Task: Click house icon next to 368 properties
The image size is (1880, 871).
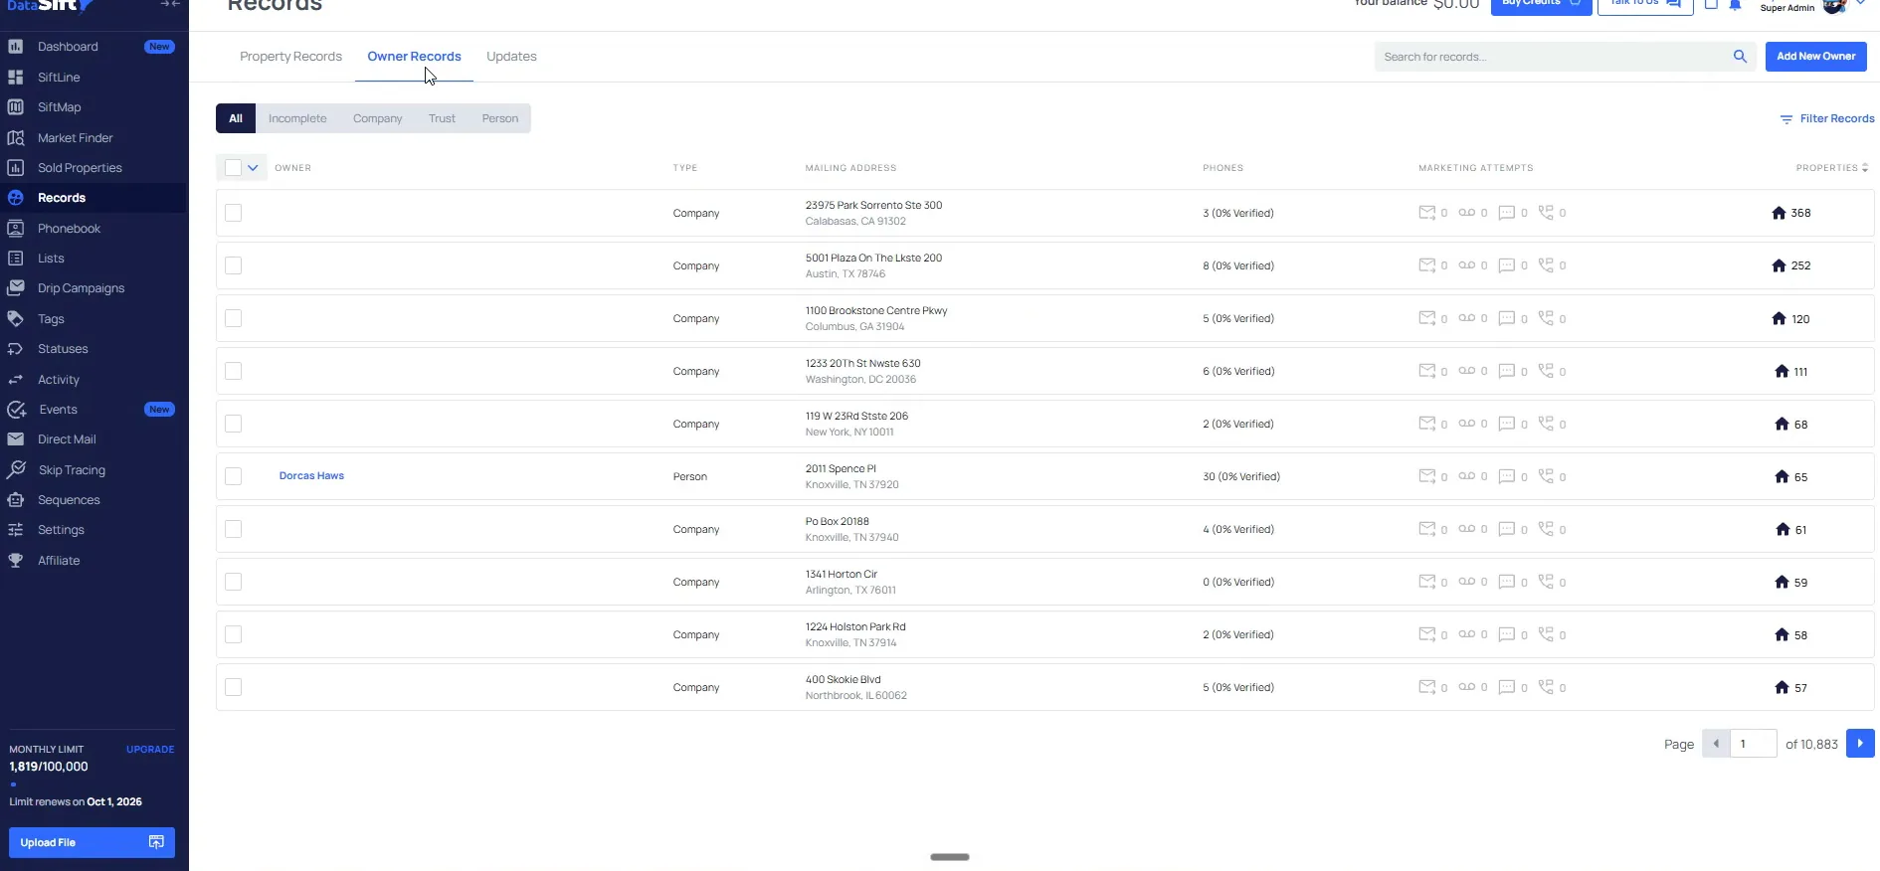Action: (1780, 213)
